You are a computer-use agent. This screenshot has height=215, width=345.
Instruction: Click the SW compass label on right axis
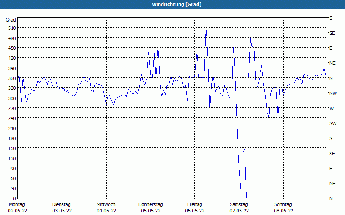pyautogui.click(x=332, y=123)
